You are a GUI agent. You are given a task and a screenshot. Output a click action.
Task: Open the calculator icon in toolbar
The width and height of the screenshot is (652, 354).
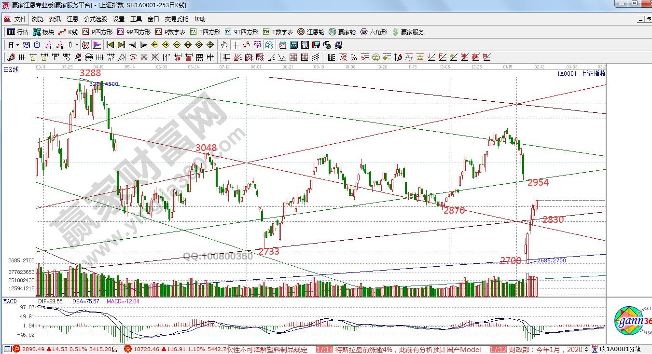tap(293, 45)
